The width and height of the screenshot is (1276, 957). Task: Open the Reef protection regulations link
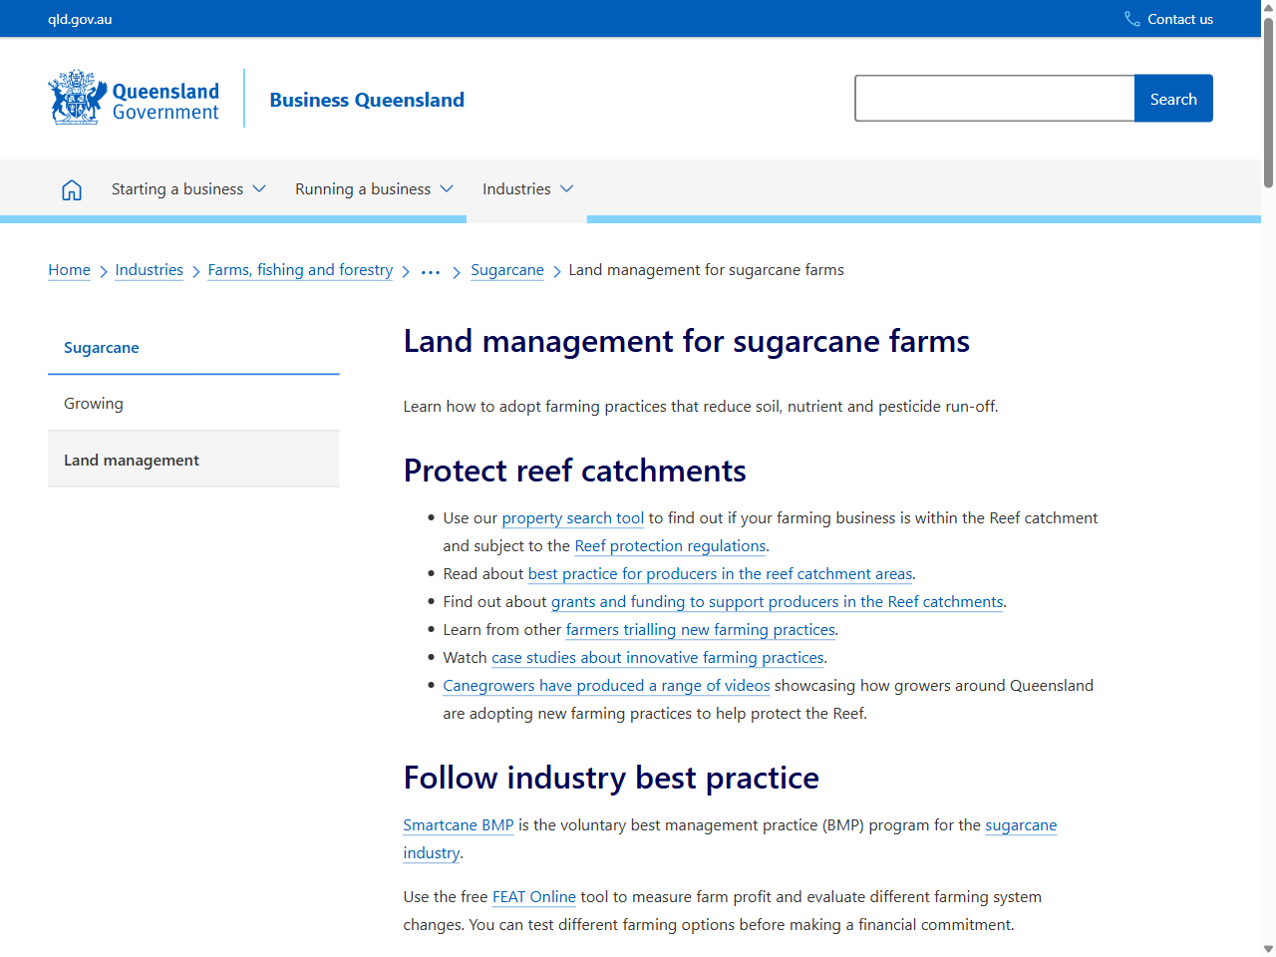click(x=670, y=545)
